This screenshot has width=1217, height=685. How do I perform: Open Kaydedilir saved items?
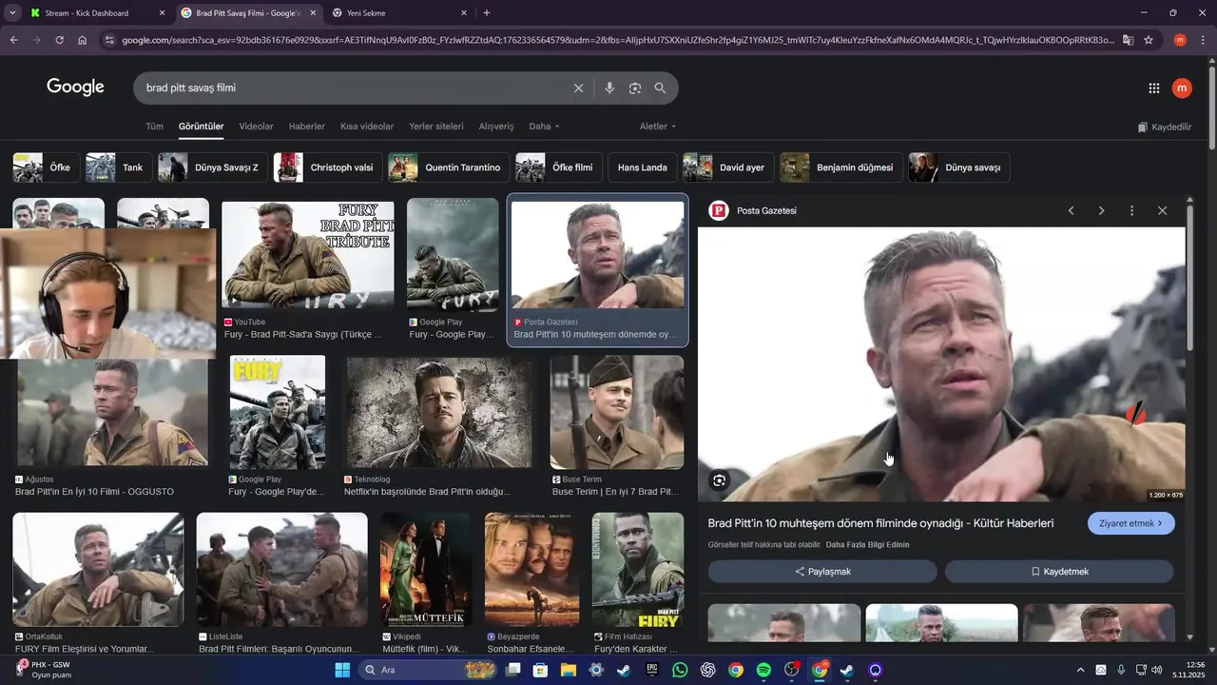tap(1165, 127)
